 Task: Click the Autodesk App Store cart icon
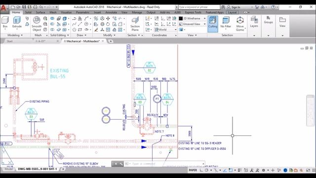click(257, 7)
